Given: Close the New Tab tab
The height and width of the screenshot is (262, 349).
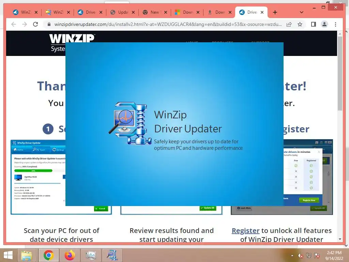Looking at the screenshot, I should pyautogui.click(x=166, y=12).
